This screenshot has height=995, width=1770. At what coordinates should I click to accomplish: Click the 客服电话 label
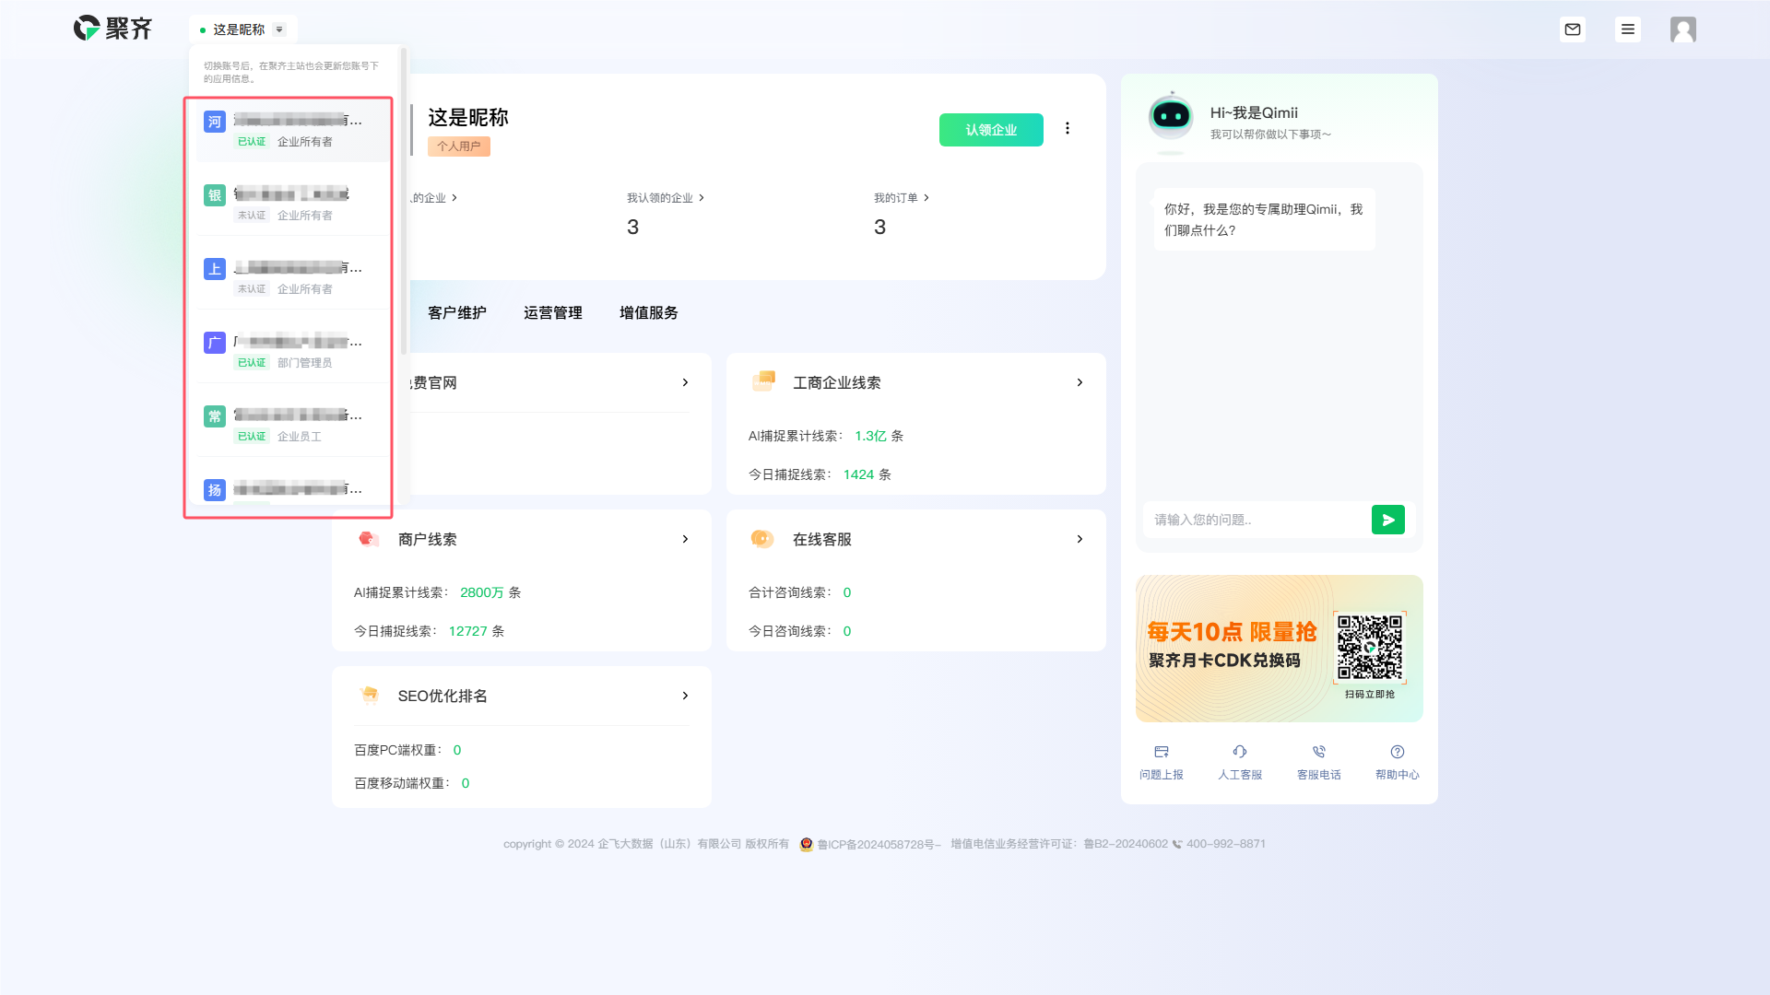click(x=1319, y=775)
